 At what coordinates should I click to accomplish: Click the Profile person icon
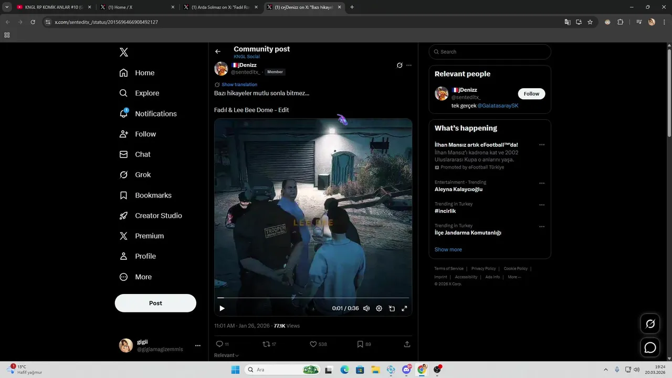click(x=123, y=256)
